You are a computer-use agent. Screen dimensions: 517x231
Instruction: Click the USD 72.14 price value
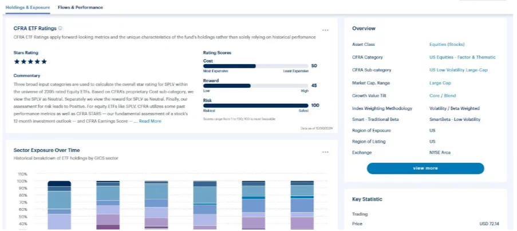click(490, 224)
